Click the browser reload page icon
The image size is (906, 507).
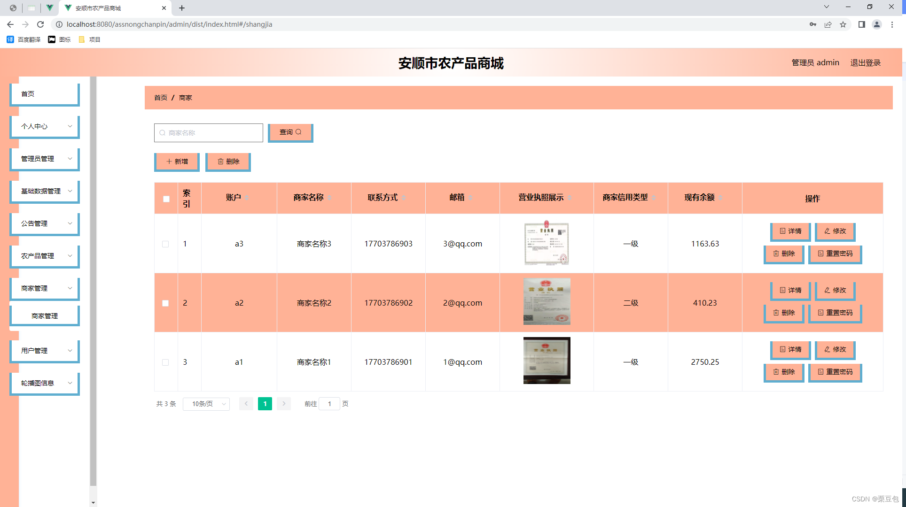click(x=40, y=24)
